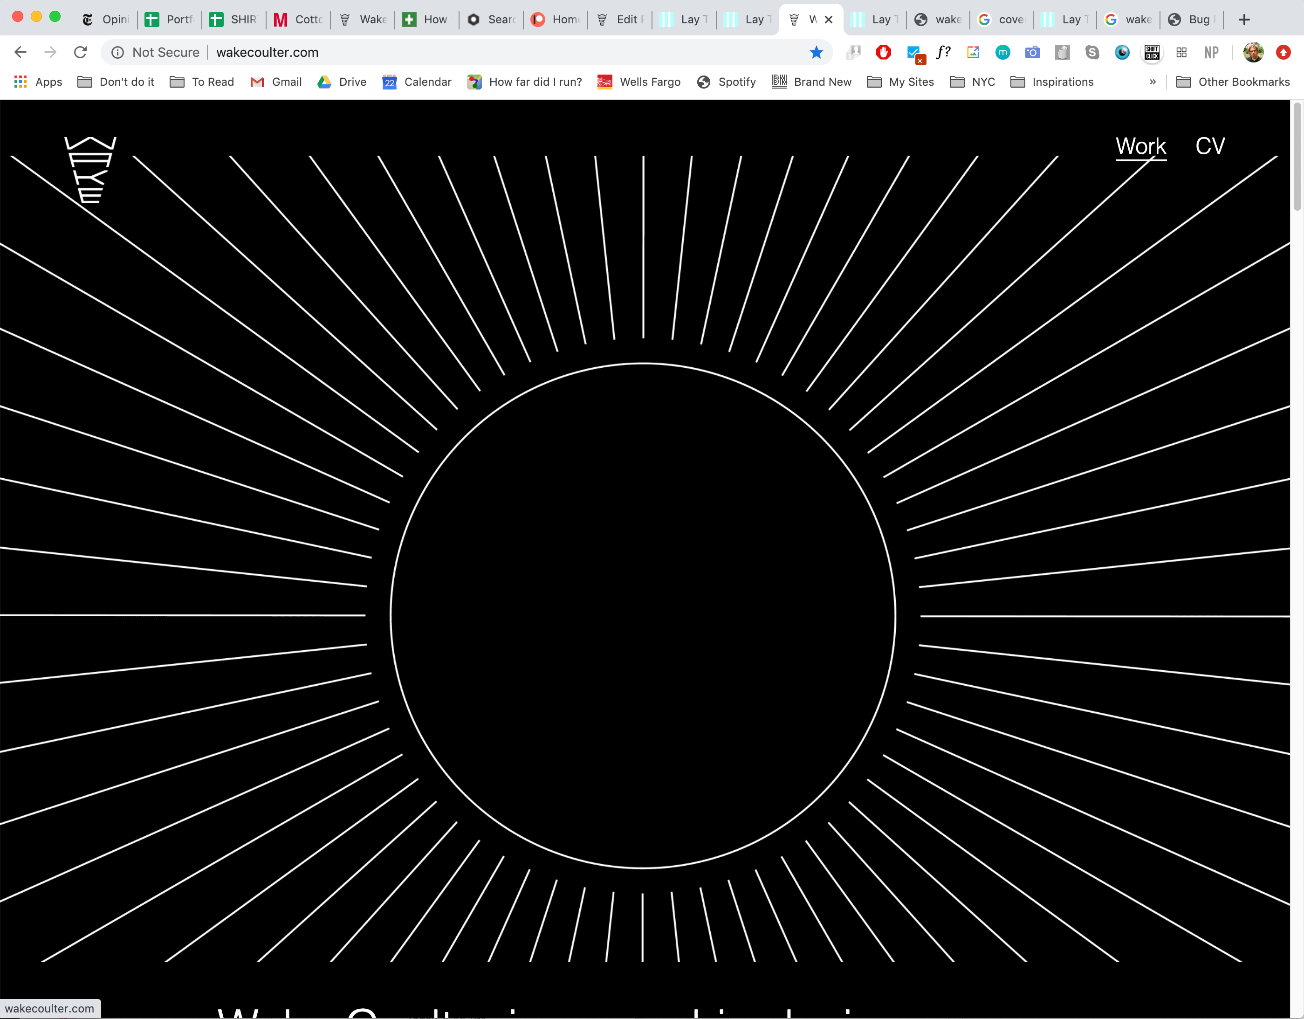Click the Wake Coulter logo

tap(90, 170)
